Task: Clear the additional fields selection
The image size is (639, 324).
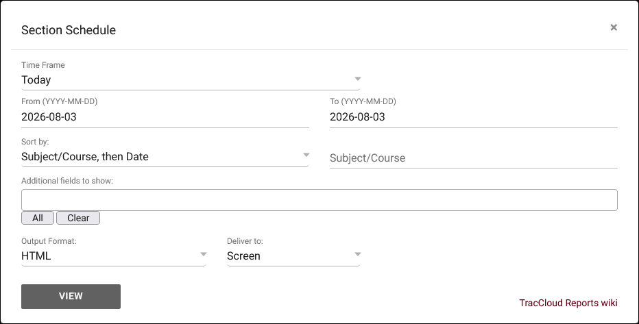Action: pyautogui.click(x=78, y=218)
